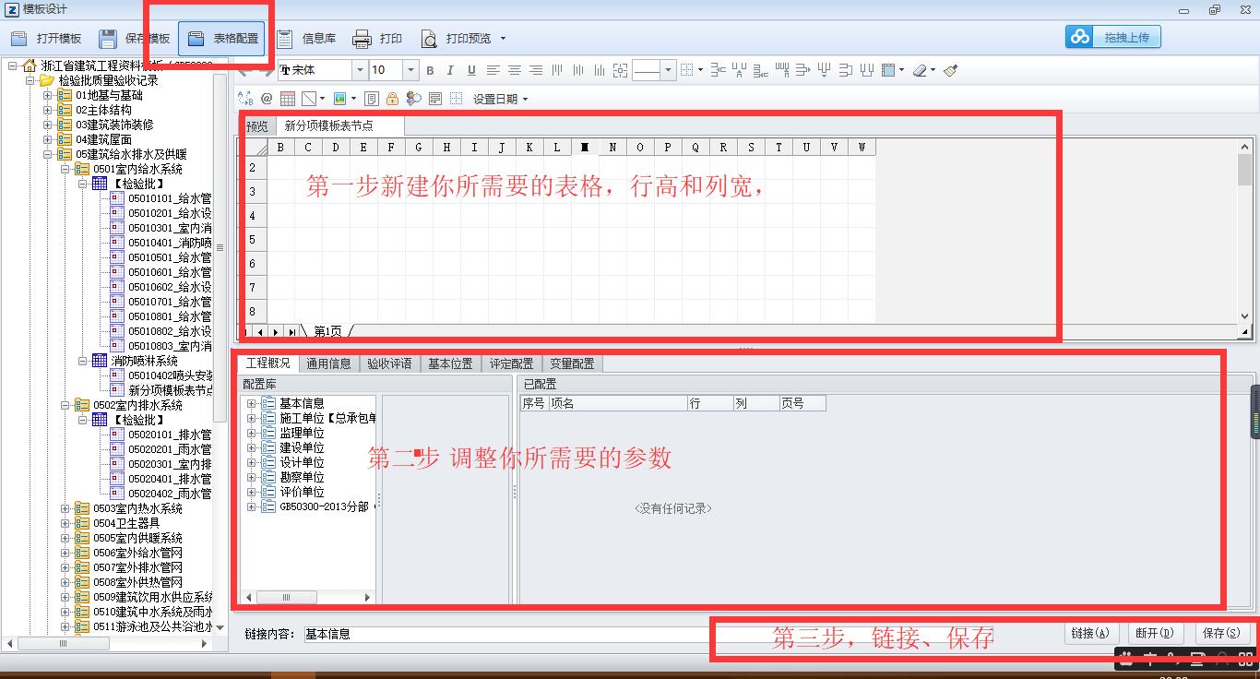The height and width of the screenshot is (679, 1260).
Task: Toggle bold text formatting
Action: [x=431, y=70]
